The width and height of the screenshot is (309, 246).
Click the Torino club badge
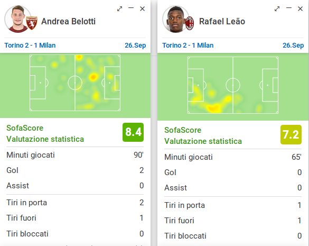point(32,23)
